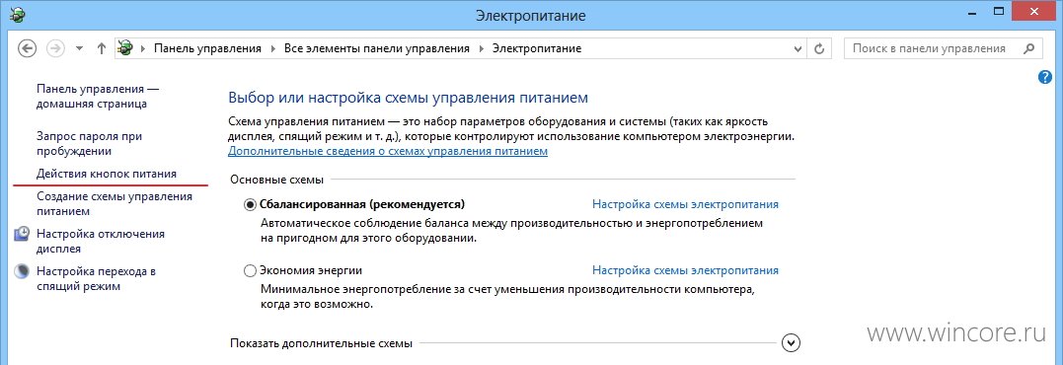Open Настройка отключения дисплея
This screenshot has height=365, width=1063.
tap(101, 241)
